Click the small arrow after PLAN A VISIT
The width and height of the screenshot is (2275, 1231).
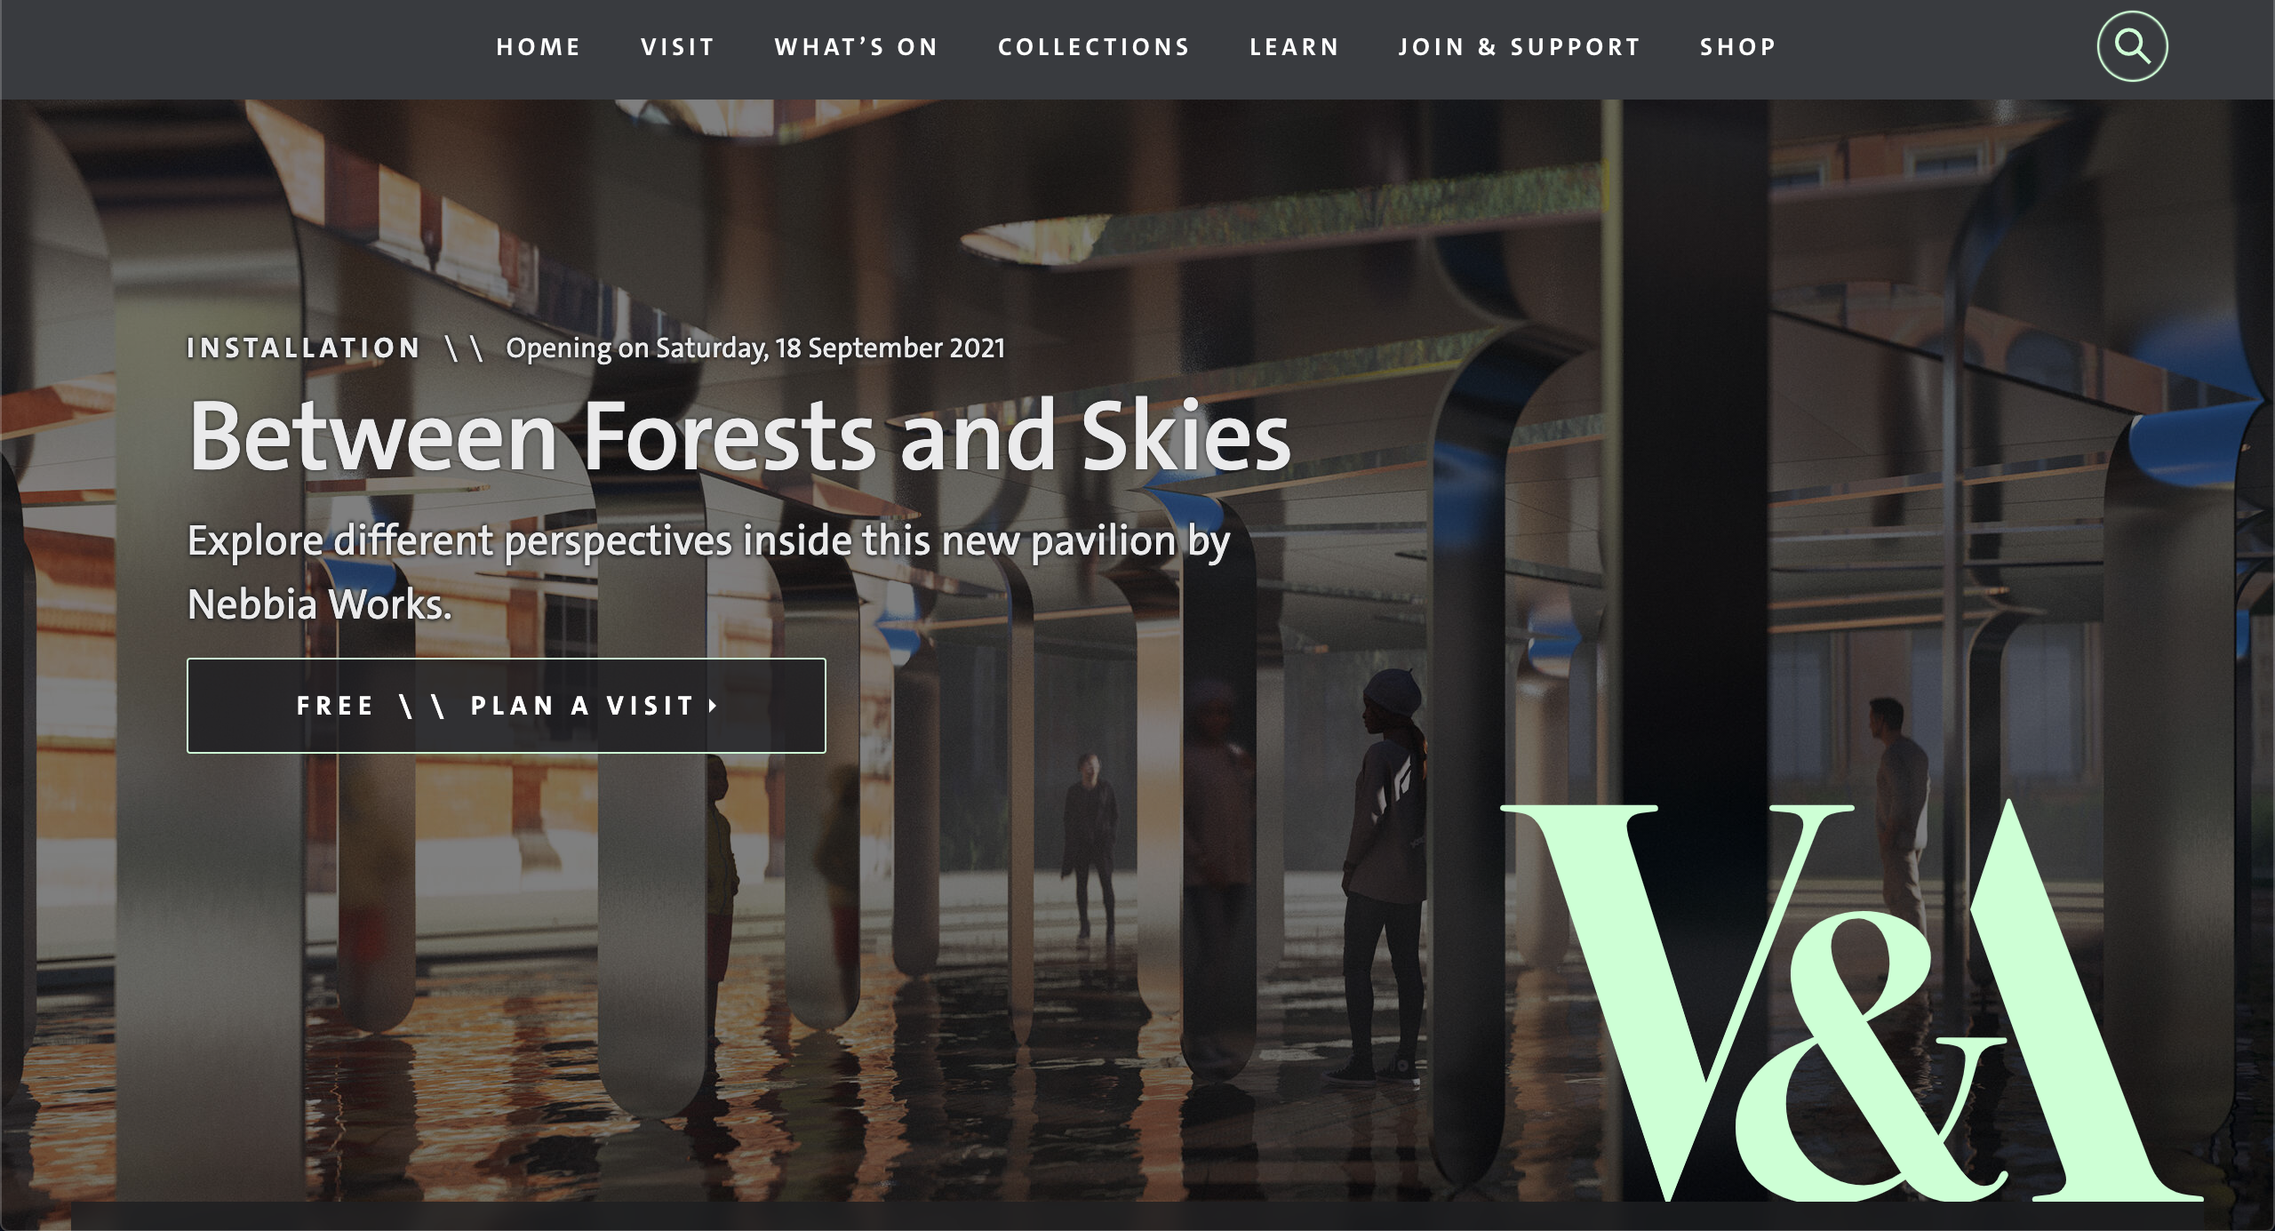[x=713, y=706]
